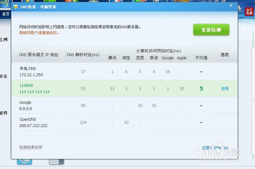Click the 平均值 column header

(201, 58)
